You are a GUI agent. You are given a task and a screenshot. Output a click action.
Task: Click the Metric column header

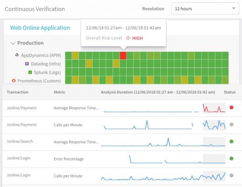(x=59, y=92)
